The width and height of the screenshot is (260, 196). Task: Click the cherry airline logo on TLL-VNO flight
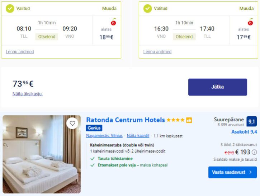113,22
